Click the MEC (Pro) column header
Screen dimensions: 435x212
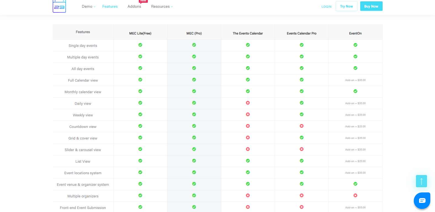(194, 33)
